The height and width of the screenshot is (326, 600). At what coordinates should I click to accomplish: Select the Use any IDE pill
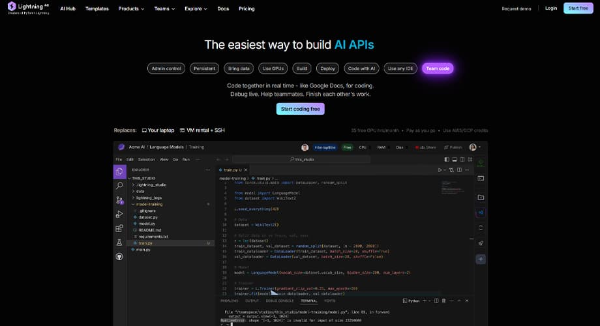(x=400, y=68)
